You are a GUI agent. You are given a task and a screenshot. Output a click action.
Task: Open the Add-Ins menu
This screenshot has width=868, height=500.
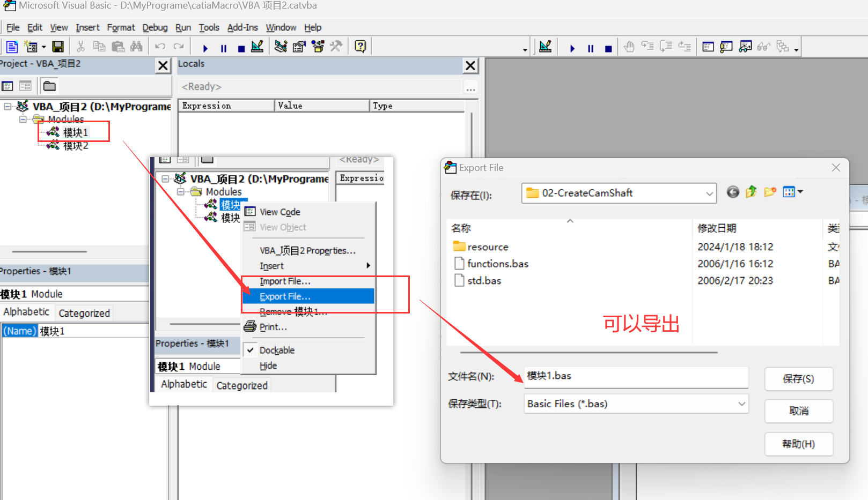(x=242, y=27)
